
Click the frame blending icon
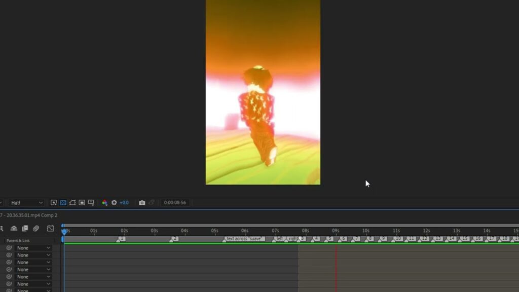(25, 229)
